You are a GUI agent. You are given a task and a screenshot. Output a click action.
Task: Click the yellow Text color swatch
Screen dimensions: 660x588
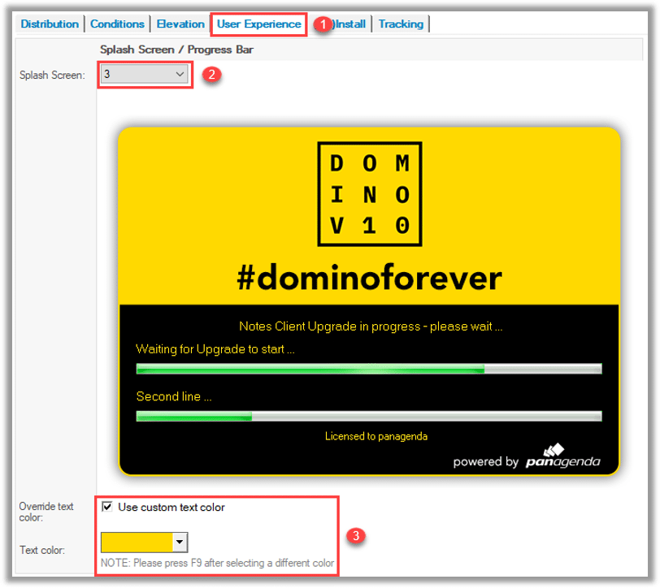point(137,542)
